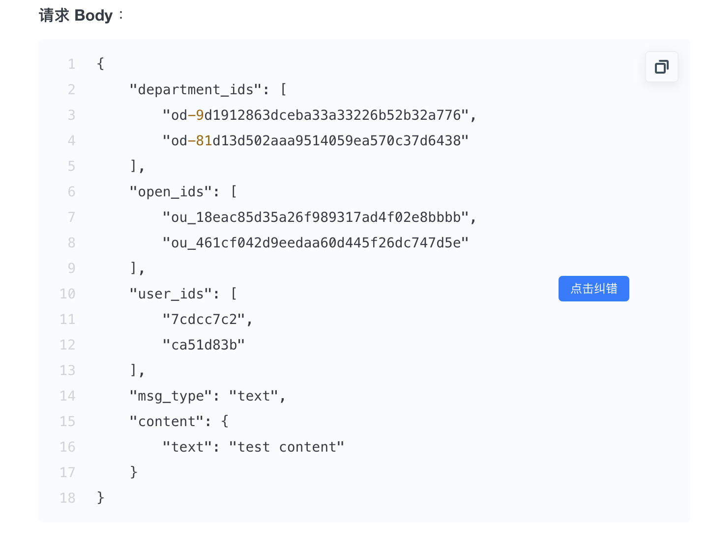Click line number 18 in the gutter
Screen dimensions: 709x539
tap(67, 498)
